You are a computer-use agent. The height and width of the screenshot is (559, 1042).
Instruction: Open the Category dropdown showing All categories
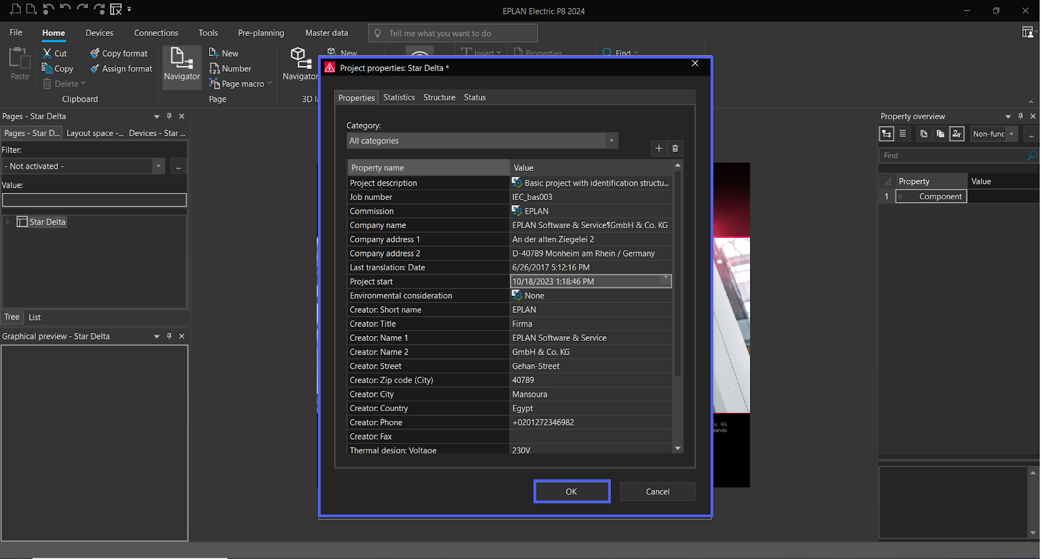tap(482, 141)
